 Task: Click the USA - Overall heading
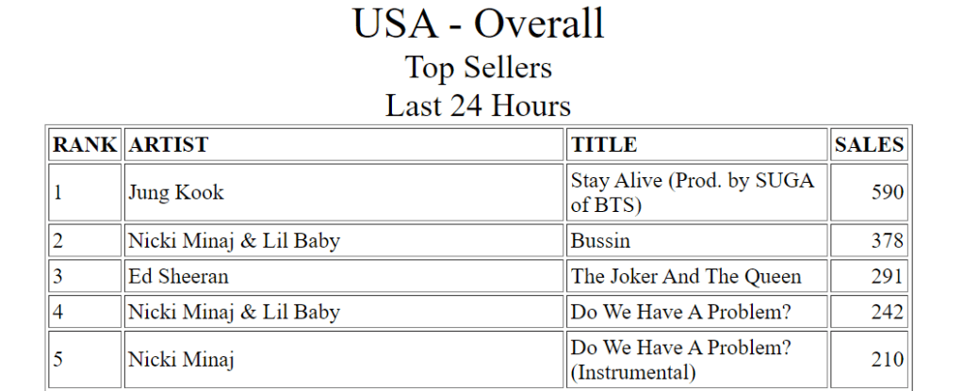pos(479,24)
